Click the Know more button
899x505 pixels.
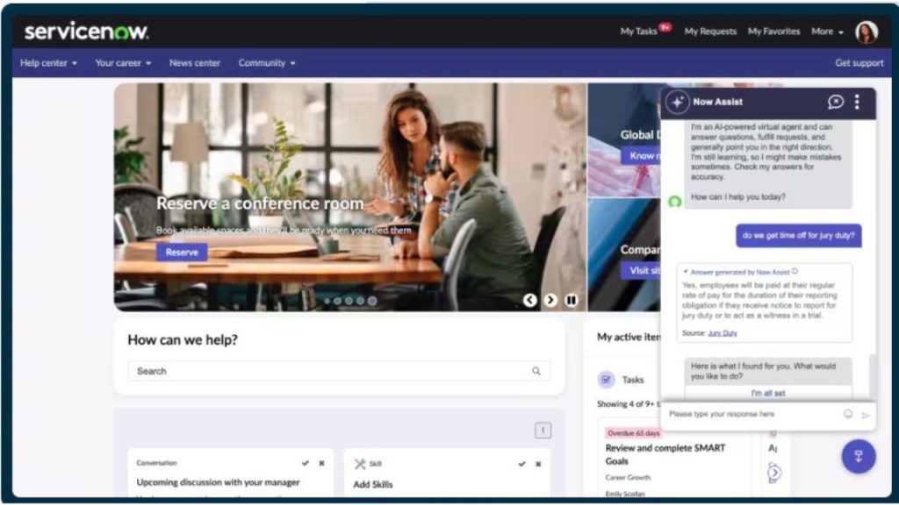coord(641,155)
